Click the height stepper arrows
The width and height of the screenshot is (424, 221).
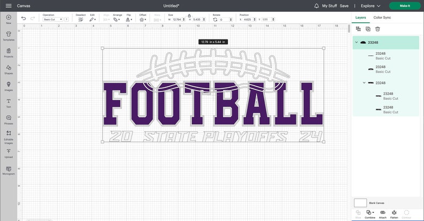coord(204,19)
